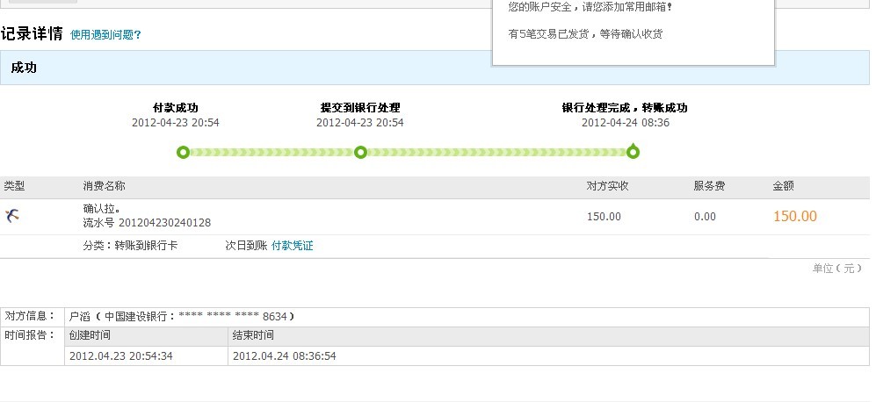
Task: Click the 有5笔交易已发货 notification message
Action: coord(585,34)
